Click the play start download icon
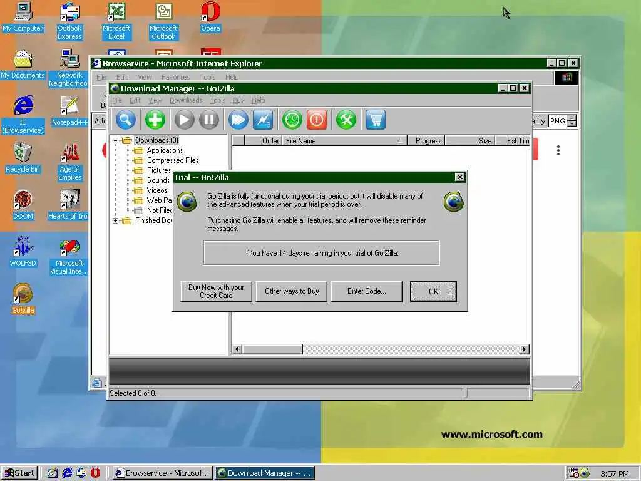 tap(185, 120)
